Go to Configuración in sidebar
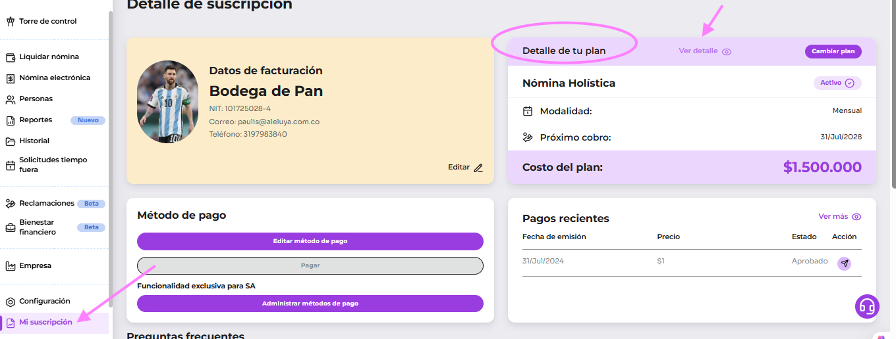 pyautogui.click(x=44, y=302)
